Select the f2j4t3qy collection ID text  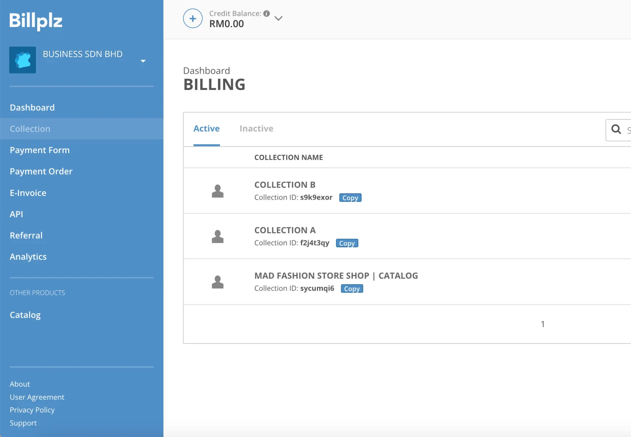tap(315, 243)
